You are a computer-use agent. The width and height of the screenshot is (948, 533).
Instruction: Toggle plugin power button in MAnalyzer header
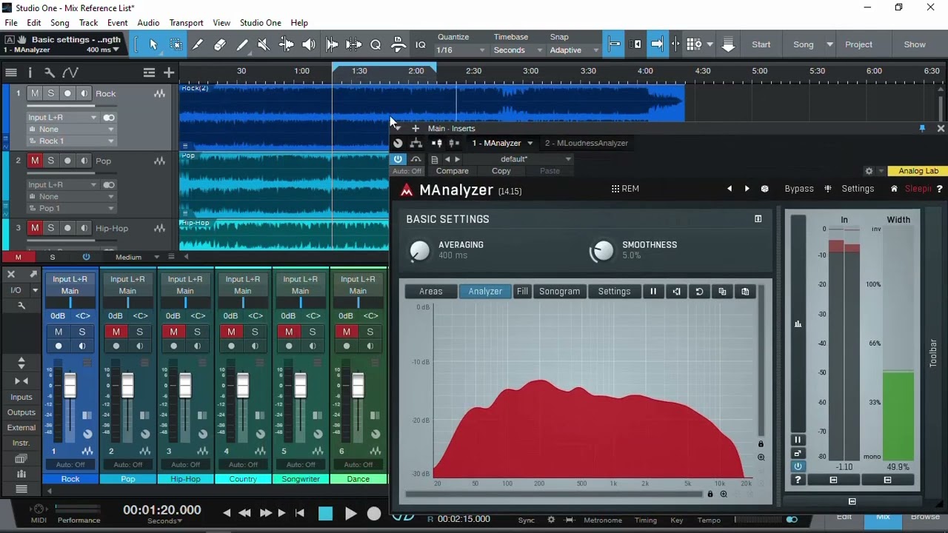pos(398,159)
